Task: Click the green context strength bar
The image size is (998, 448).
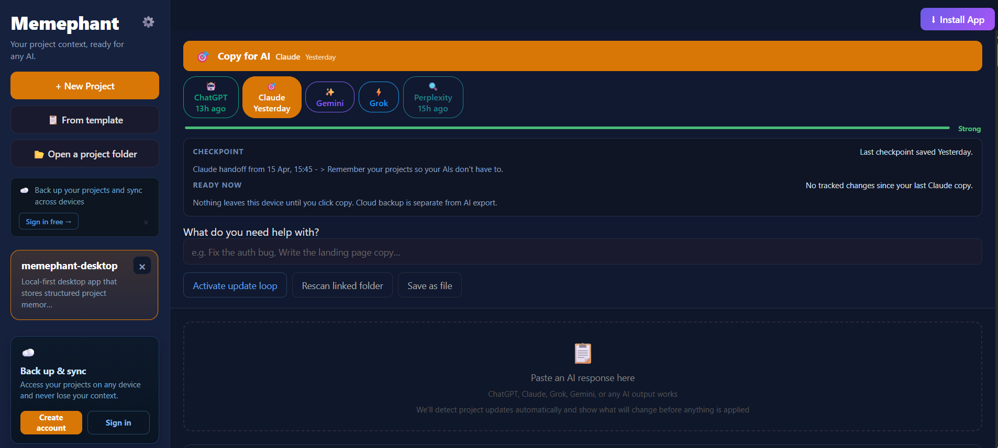Action: pyautogui.click(x=567, y=128)
